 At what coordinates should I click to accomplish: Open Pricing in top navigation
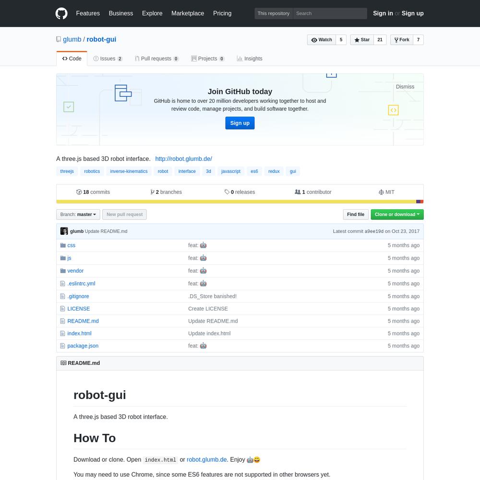(222, 13)
